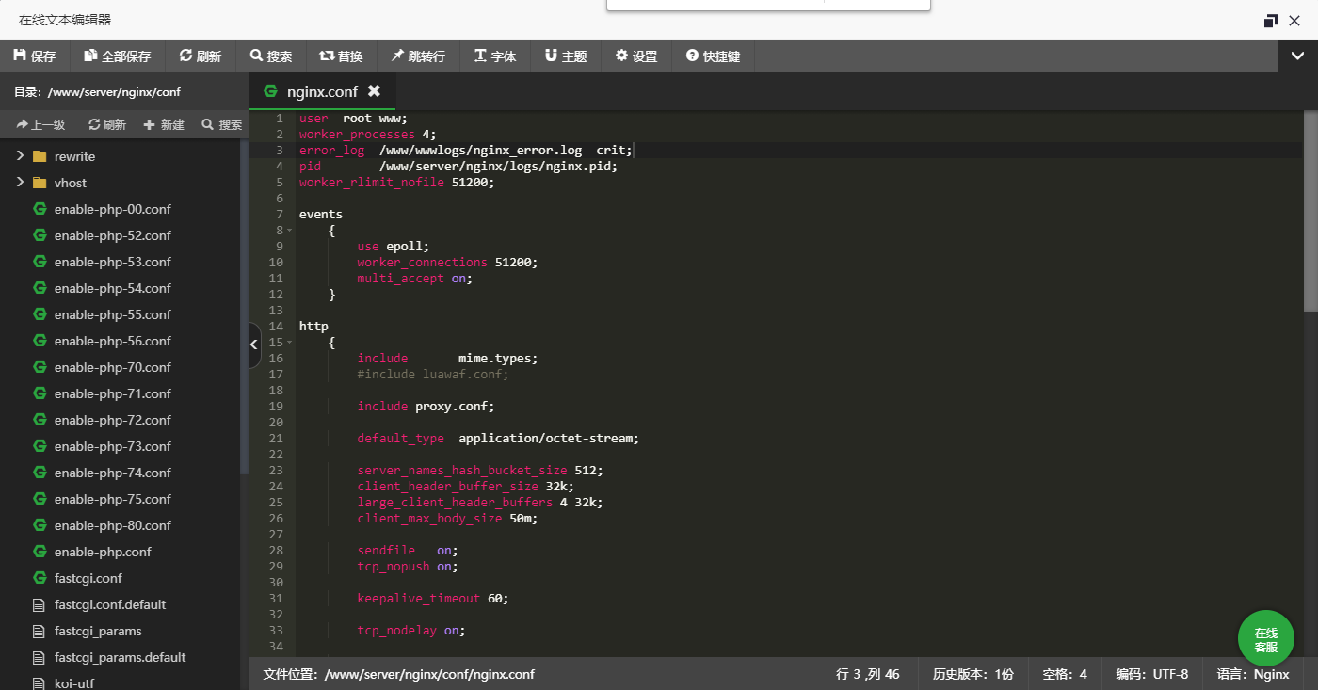
Task: Open 设置 settings
Action: click(x=636, y=56)
